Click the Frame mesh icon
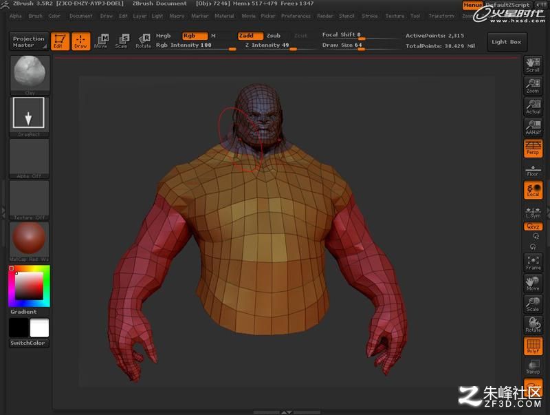 coord(533,263)
